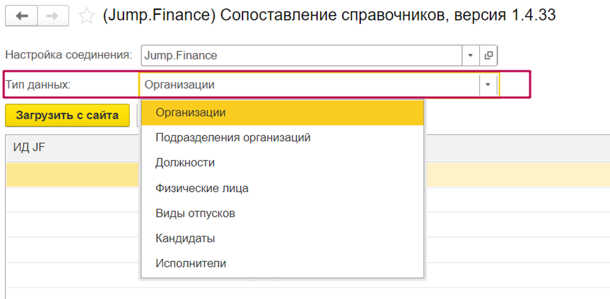Click the Тип данных label
This screenshot has height=299, width=610.
pyautogui.click(x=38, y=85)
